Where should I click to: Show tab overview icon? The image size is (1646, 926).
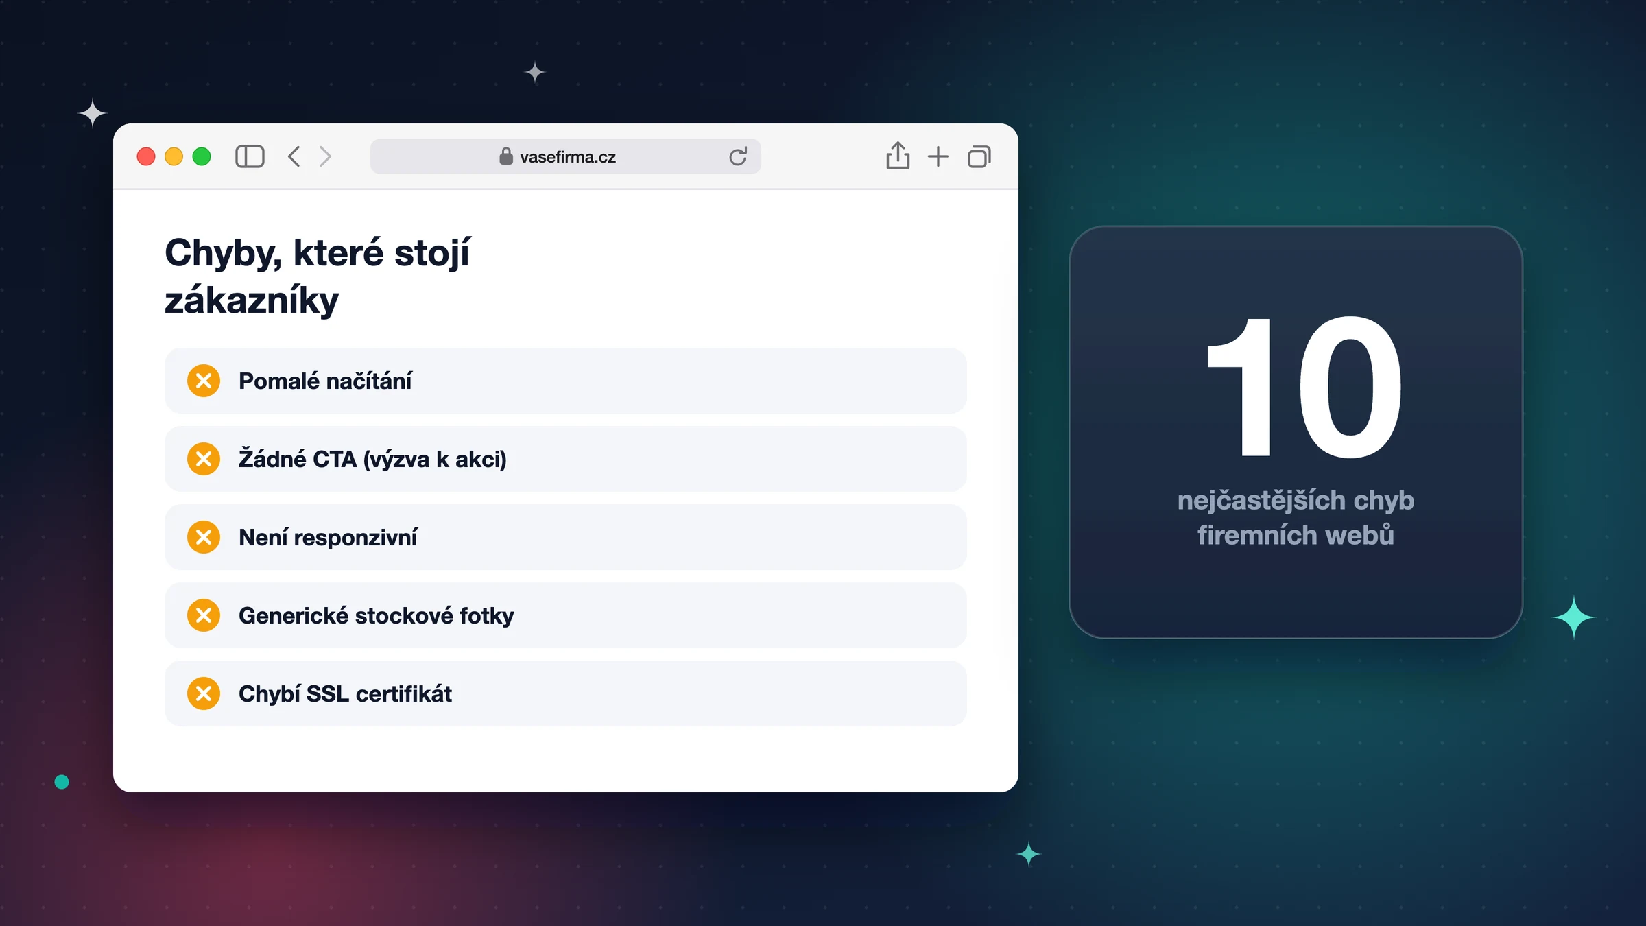(979, 156)
